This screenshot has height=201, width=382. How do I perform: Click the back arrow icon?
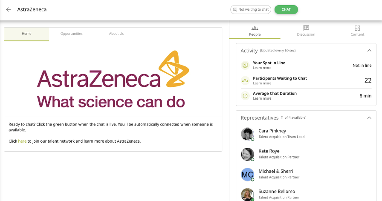[9, 9]
